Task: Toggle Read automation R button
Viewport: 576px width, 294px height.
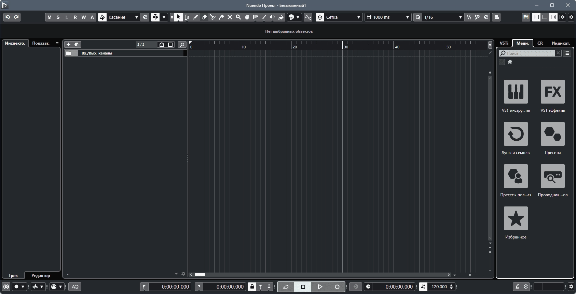Action: [75, 17]
